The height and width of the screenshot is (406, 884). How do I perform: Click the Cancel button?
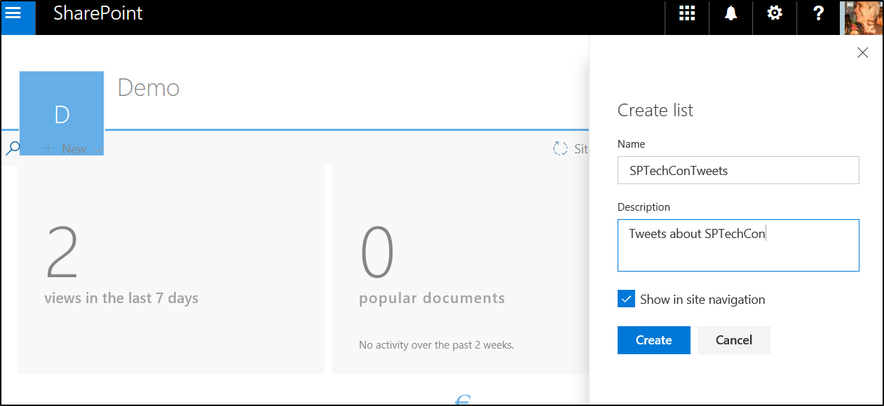point(733,340)
